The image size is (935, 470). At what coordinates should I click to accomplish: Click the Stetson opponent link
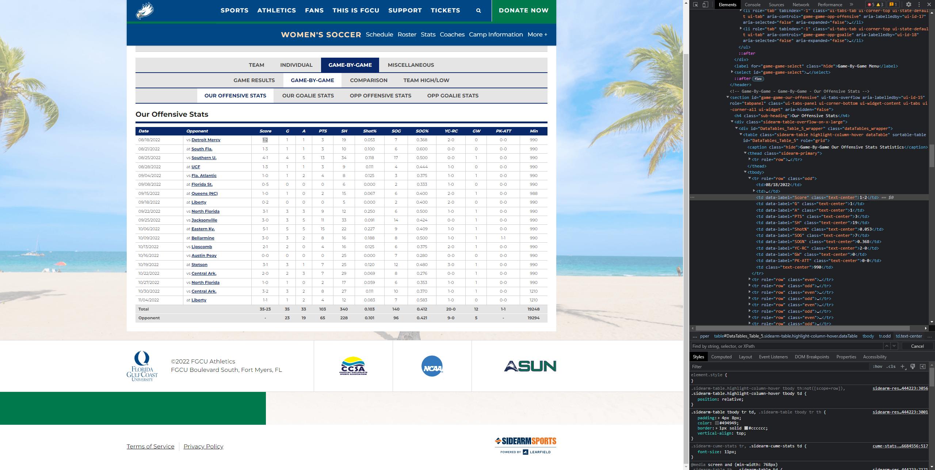point(199,265)
